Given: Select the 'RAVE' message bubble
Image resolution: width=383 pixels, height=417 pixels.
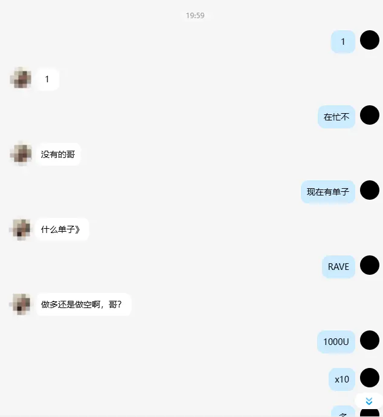Looking at the screenshot, I should tap(338, 267).
